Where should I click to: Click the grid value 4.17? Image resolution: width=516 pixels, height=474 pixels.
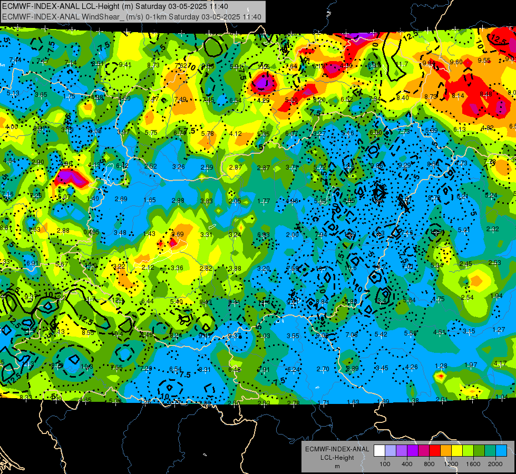tap(500, 363)
